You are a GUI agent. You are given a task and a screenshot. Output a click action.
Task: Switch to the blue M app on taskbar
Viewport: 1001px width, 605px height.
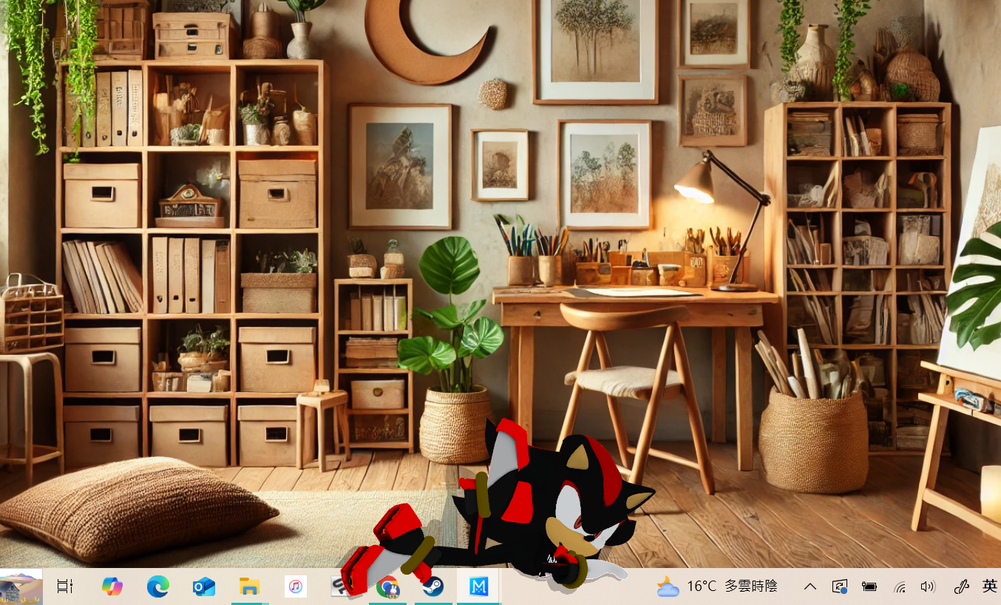coord(479,587)
